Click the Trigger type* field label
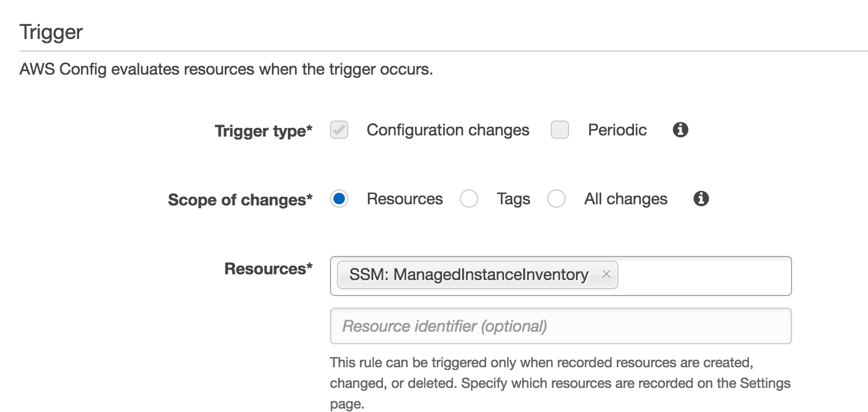This screenshot has height=412, width=868. point(263,131)
